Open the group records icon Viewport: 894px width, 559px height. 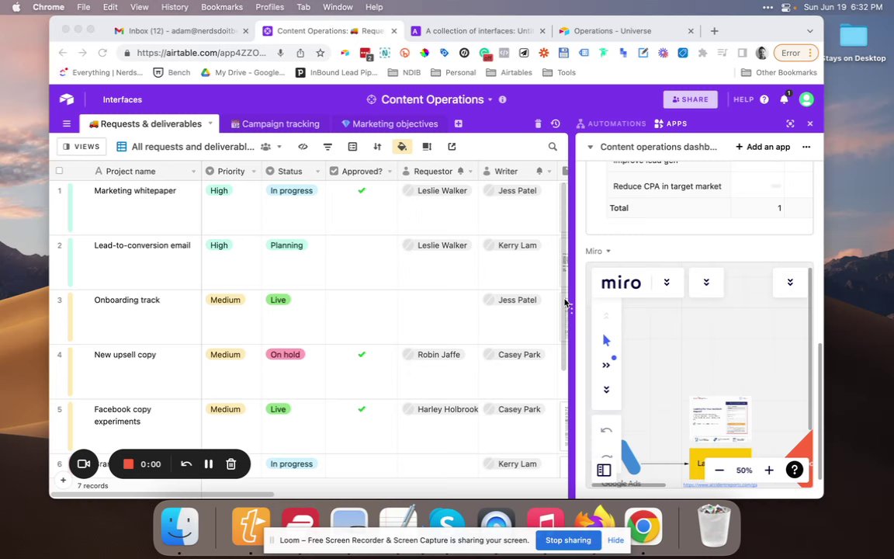(352, 147)
